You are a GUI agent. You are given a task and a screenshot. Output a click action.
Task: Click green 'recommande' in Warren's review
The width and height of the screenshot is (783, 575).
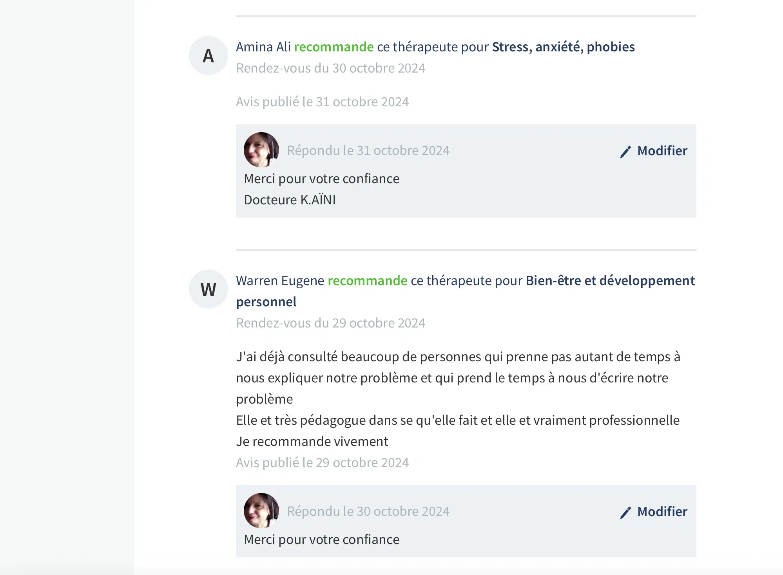367,281
